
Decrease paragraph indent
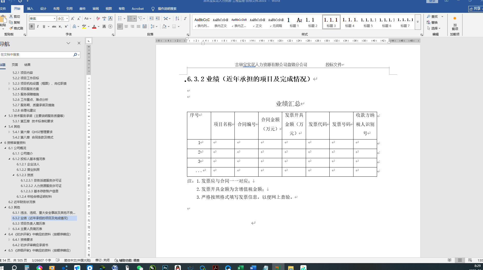click(x=152, y=18)
